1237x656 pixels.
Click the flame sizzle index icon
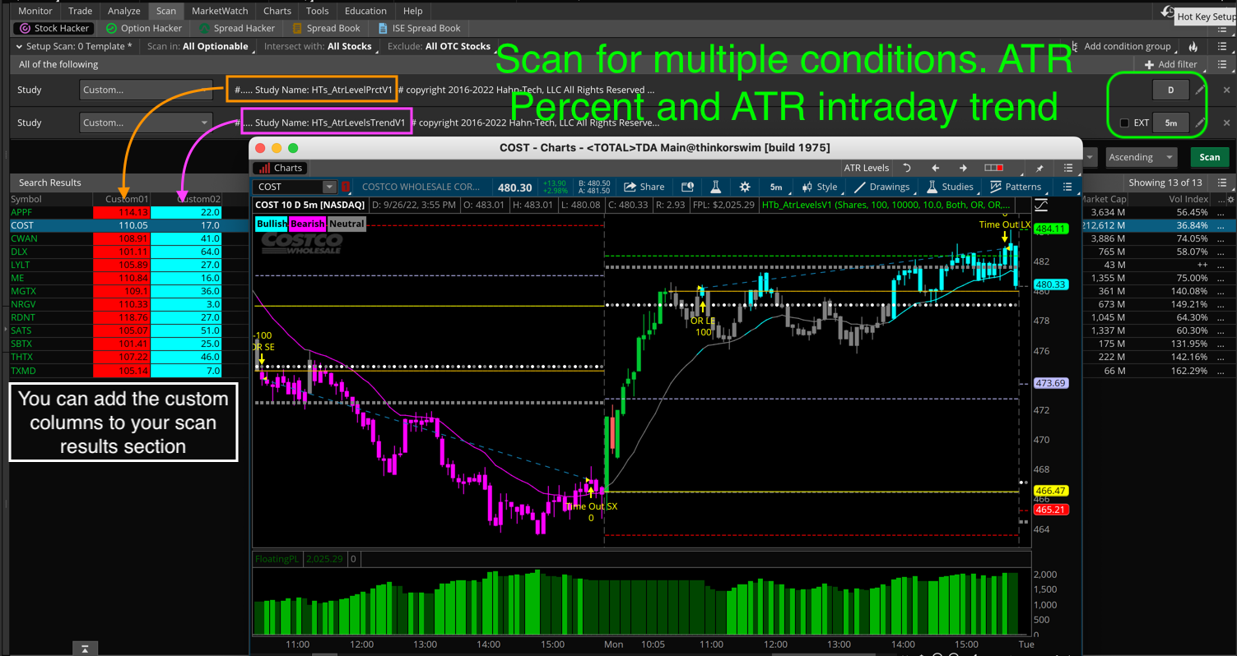[1193, 47]
